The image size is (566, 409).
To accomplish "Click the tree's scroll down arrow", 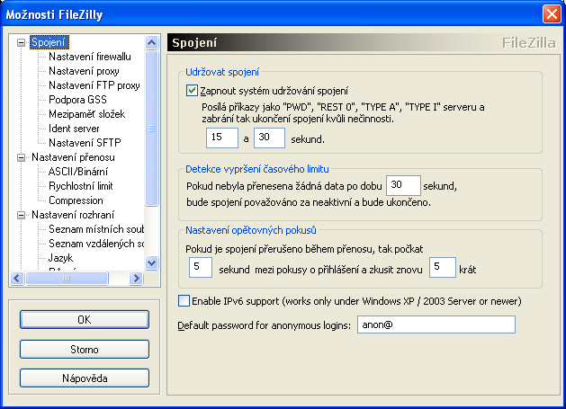I will coord(152,262).
